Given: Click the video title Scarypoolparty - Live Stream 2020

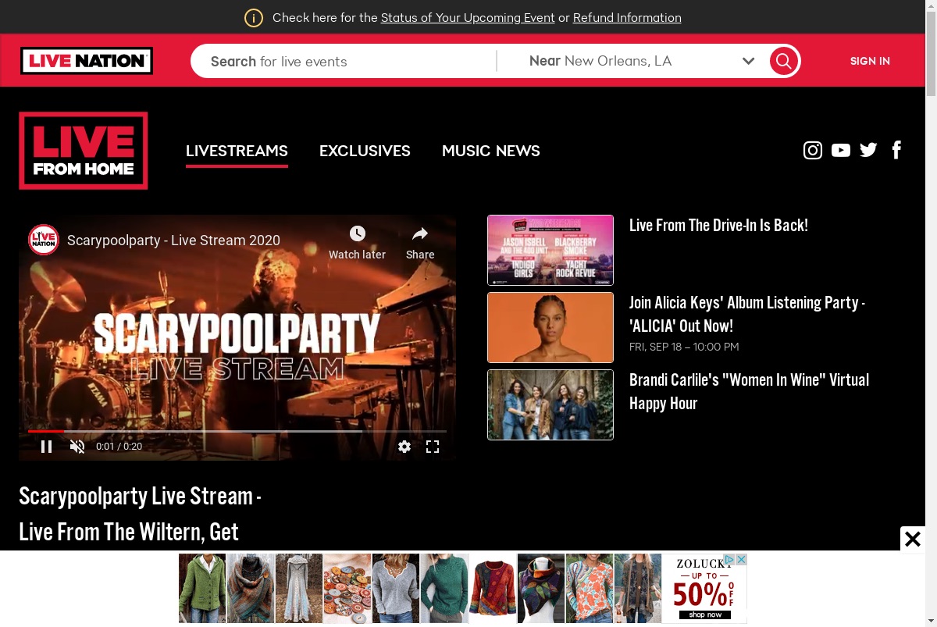Looking at the screenshot, I should click(173, 240).
